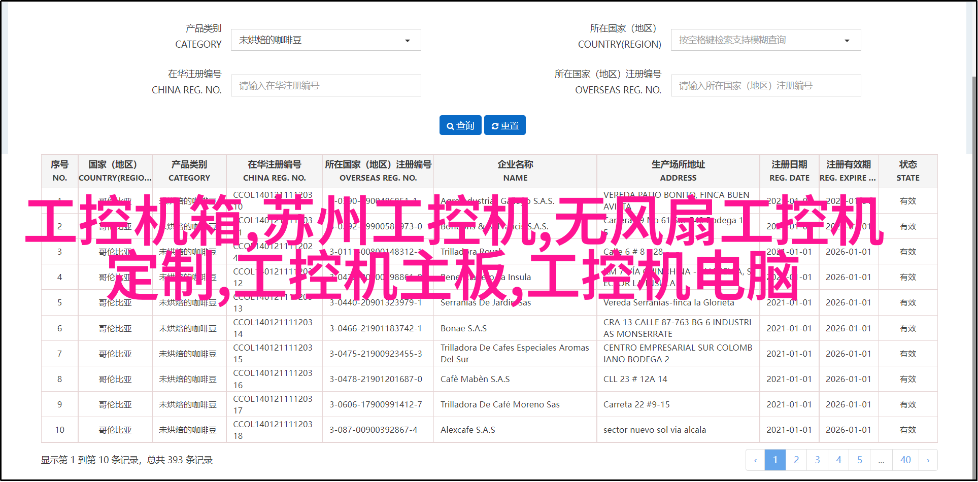Click the blue Query (查询) search button

[460, 125]
